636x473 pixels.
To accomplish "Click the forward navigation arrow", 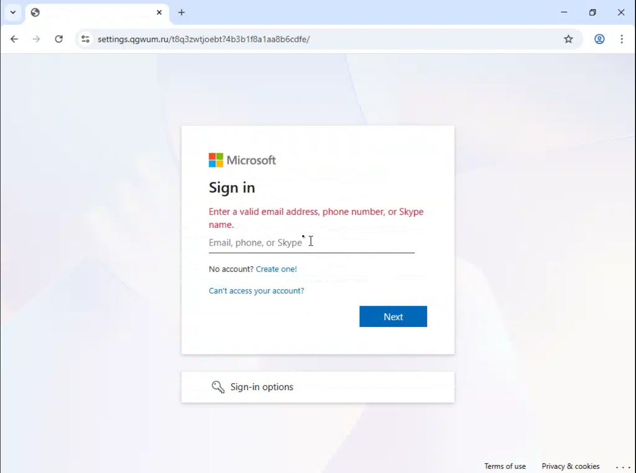I will (x=36, y=39).
